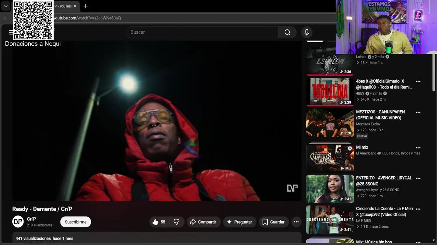Viewport: 437px width, 245px height.
Task: Close the YouTube browser tab
Action: 75,6
